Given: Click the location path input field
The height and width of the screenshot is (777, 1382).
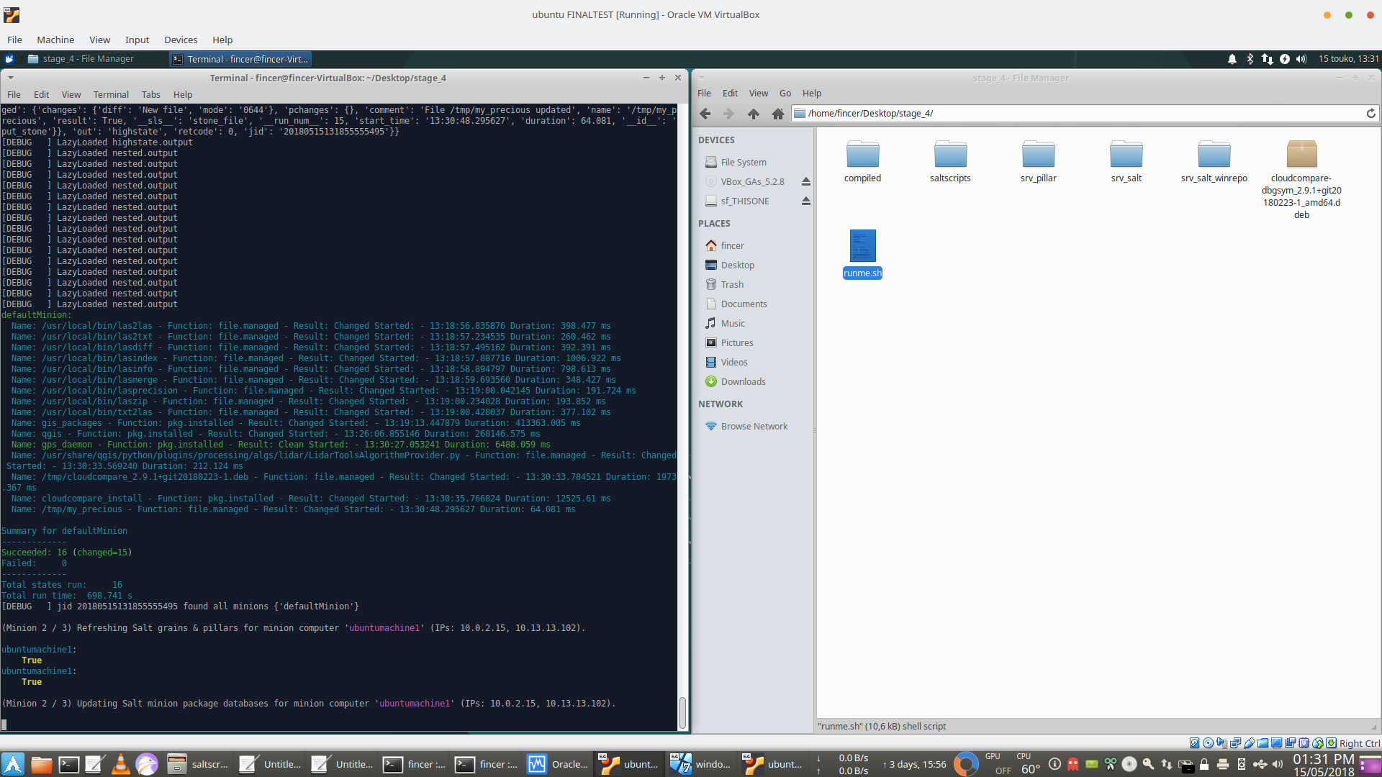Looking at the screenshot, I should coord(1080,114).
